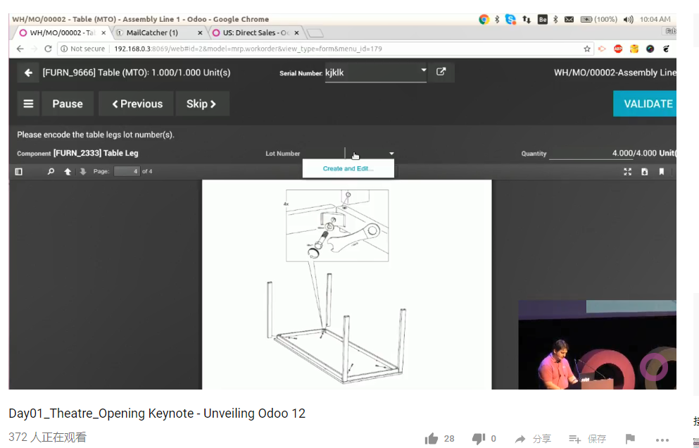
Task: Click the browser address bar URL
Action: coord(248,49)
